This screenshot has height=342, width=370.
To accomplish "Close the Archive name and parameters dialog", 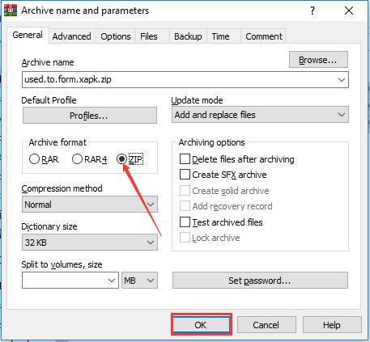I will (x=349, y=11).
